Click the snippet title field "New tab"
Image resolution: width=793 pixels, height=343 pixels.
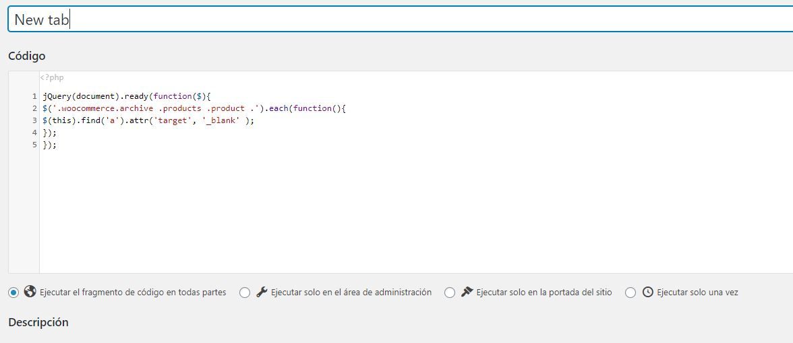pos(401,19)
